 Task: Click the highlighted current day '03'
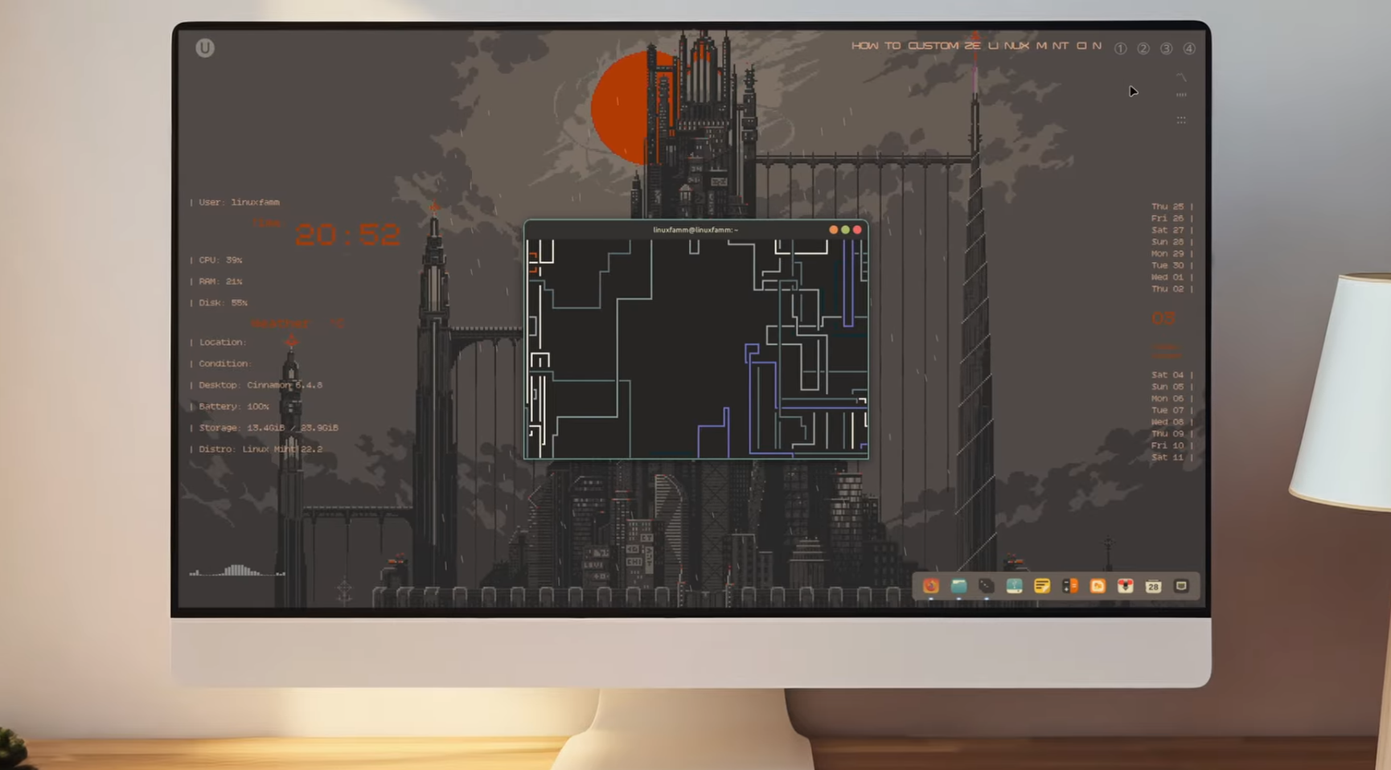click(x=1163, y=318)
